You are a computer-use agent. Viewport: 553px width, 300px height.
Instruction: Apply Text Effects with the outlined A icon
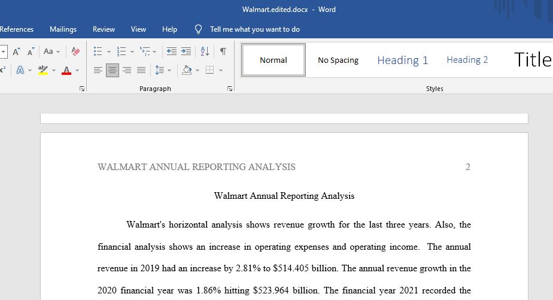(20, 70)
